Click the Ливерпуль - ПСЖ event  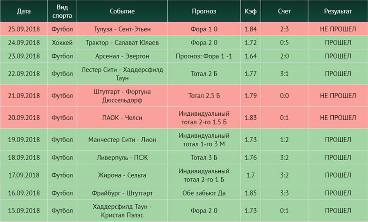point(122,157)
